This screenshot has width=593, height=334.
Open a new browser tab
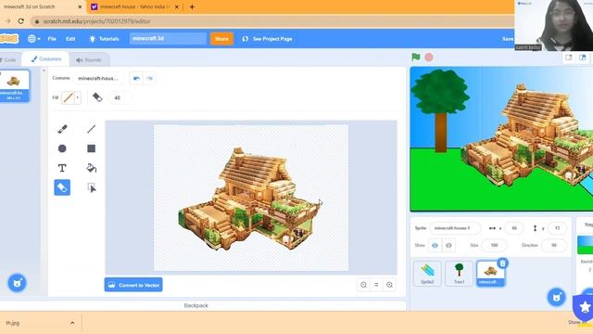click(x=192, y=6)
